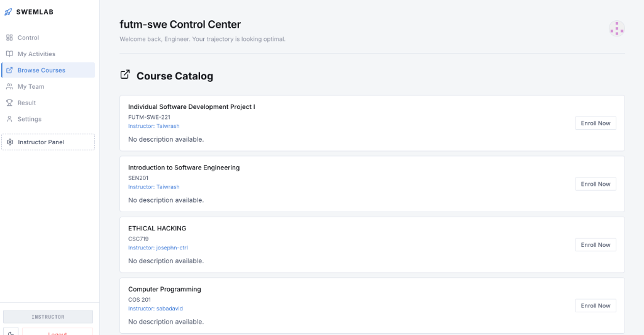644x335 pixels.
Task: Enroll in Individual Software Development Project I
Action: 595,123
